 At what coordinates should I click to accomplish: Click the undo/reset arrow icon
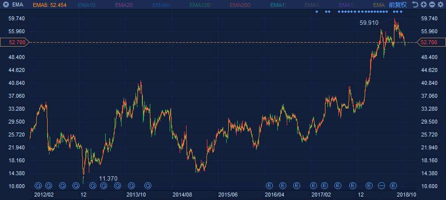click(x=415, y=4)
